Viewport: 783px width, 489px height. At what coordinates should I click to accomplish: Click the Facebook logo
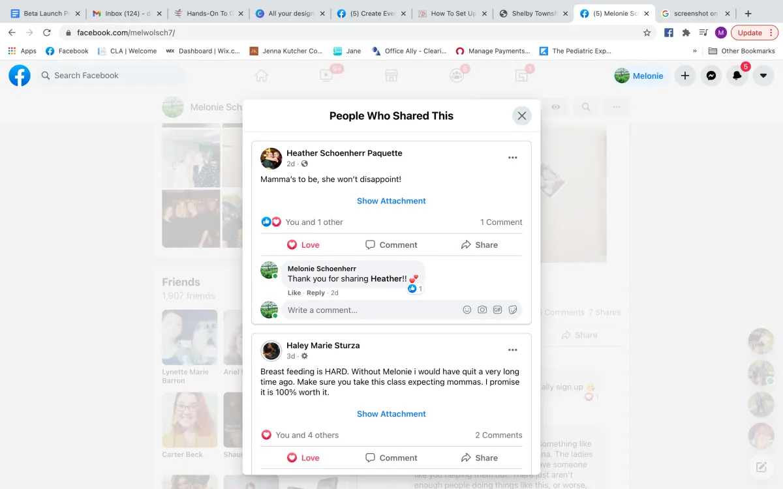[20, 76]
